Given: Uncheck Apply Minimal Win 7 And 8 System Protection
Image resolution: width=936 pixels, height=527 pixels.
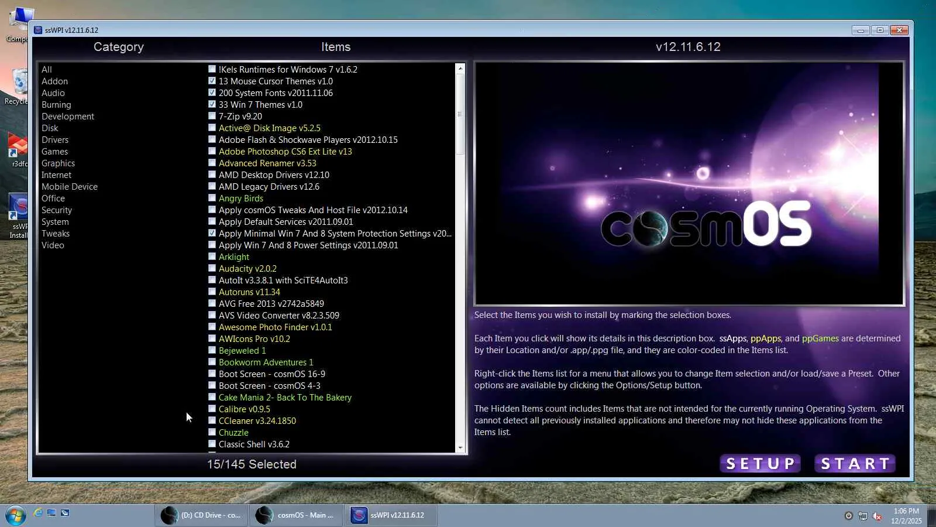Looking at the screenshot, I should [212, 233].
